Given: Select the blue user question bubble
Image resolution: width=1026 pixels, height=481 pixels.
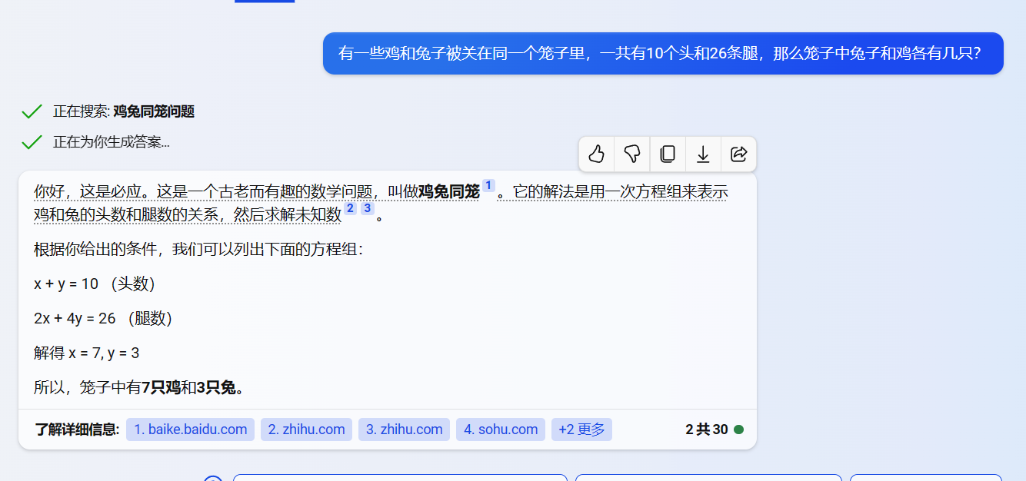Looking at the screenshot, I should pos(663,54).
